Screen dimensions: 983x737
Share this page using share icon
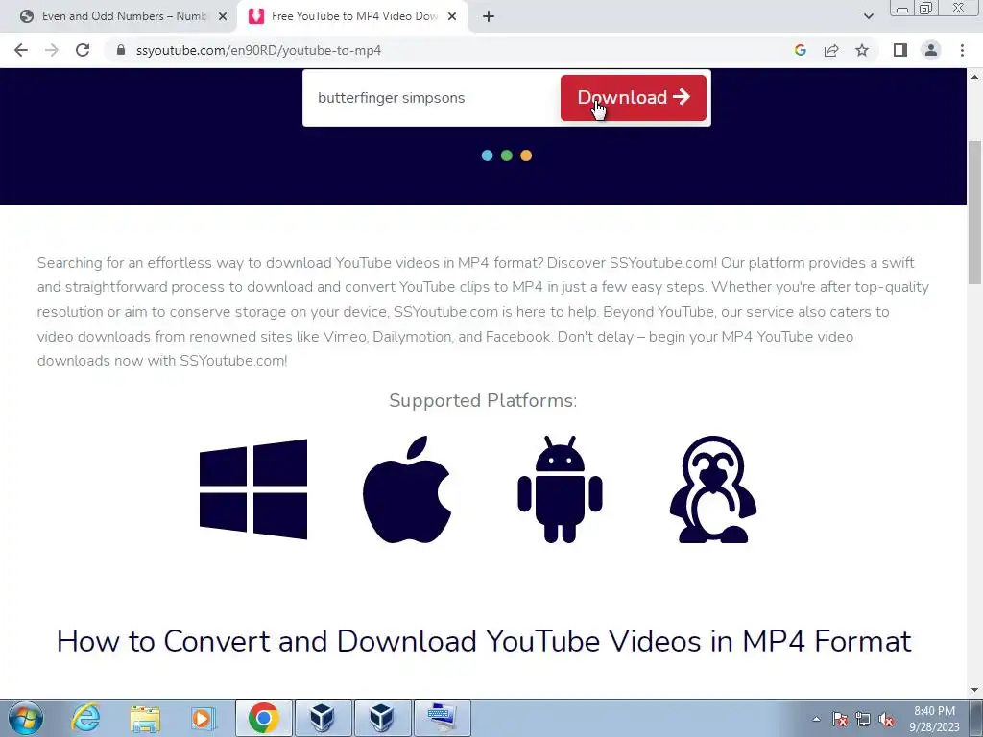pyautogui.click(x=831, y=50)
